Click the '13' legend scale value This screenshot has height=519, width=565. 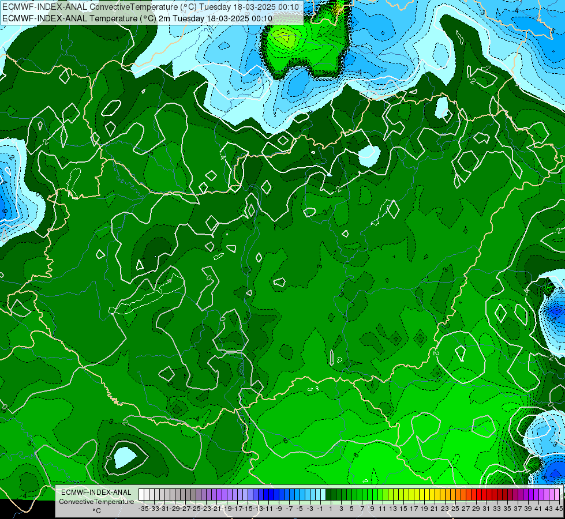tap(393, 509)
